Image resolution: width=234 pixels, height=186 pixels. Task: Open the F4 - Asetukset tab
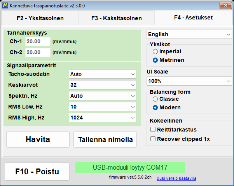click(193, 18)
